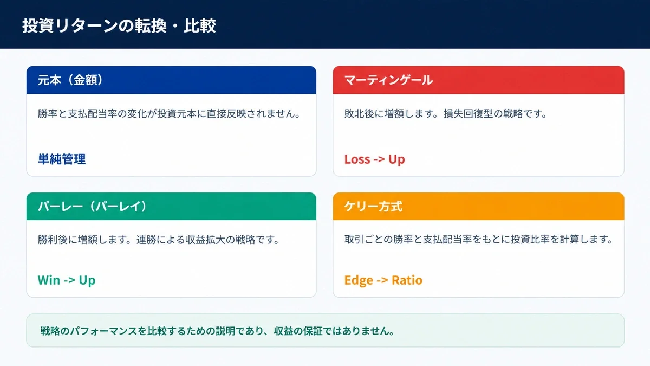Click the Win -> Up label
Screen dimensions: 650x366
[x=66, y=280]
